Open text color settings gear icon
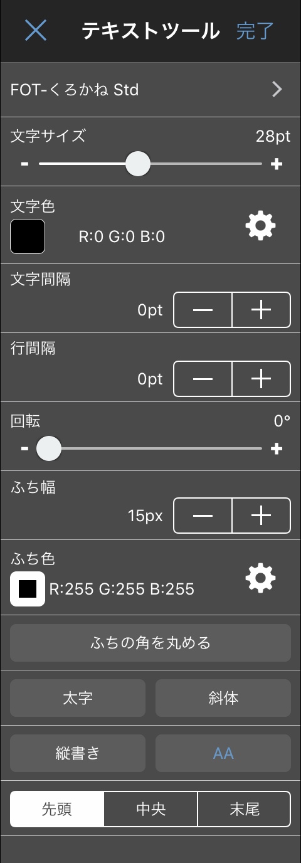 click(x=260, y=225)
